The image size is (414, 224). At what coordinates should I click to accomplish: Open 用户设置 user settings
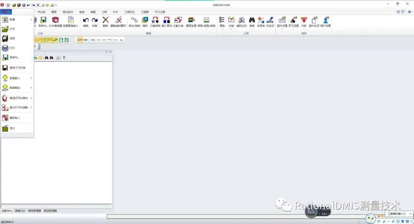pos(325,22)
